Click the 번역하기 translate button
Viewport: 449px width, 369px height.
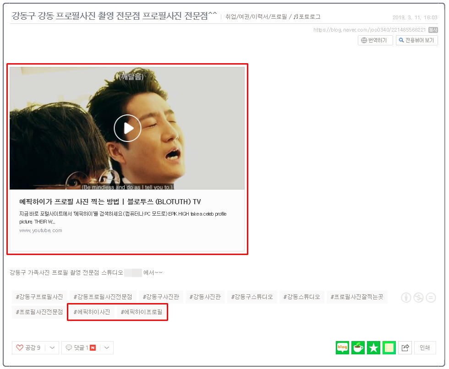point(375,40)
